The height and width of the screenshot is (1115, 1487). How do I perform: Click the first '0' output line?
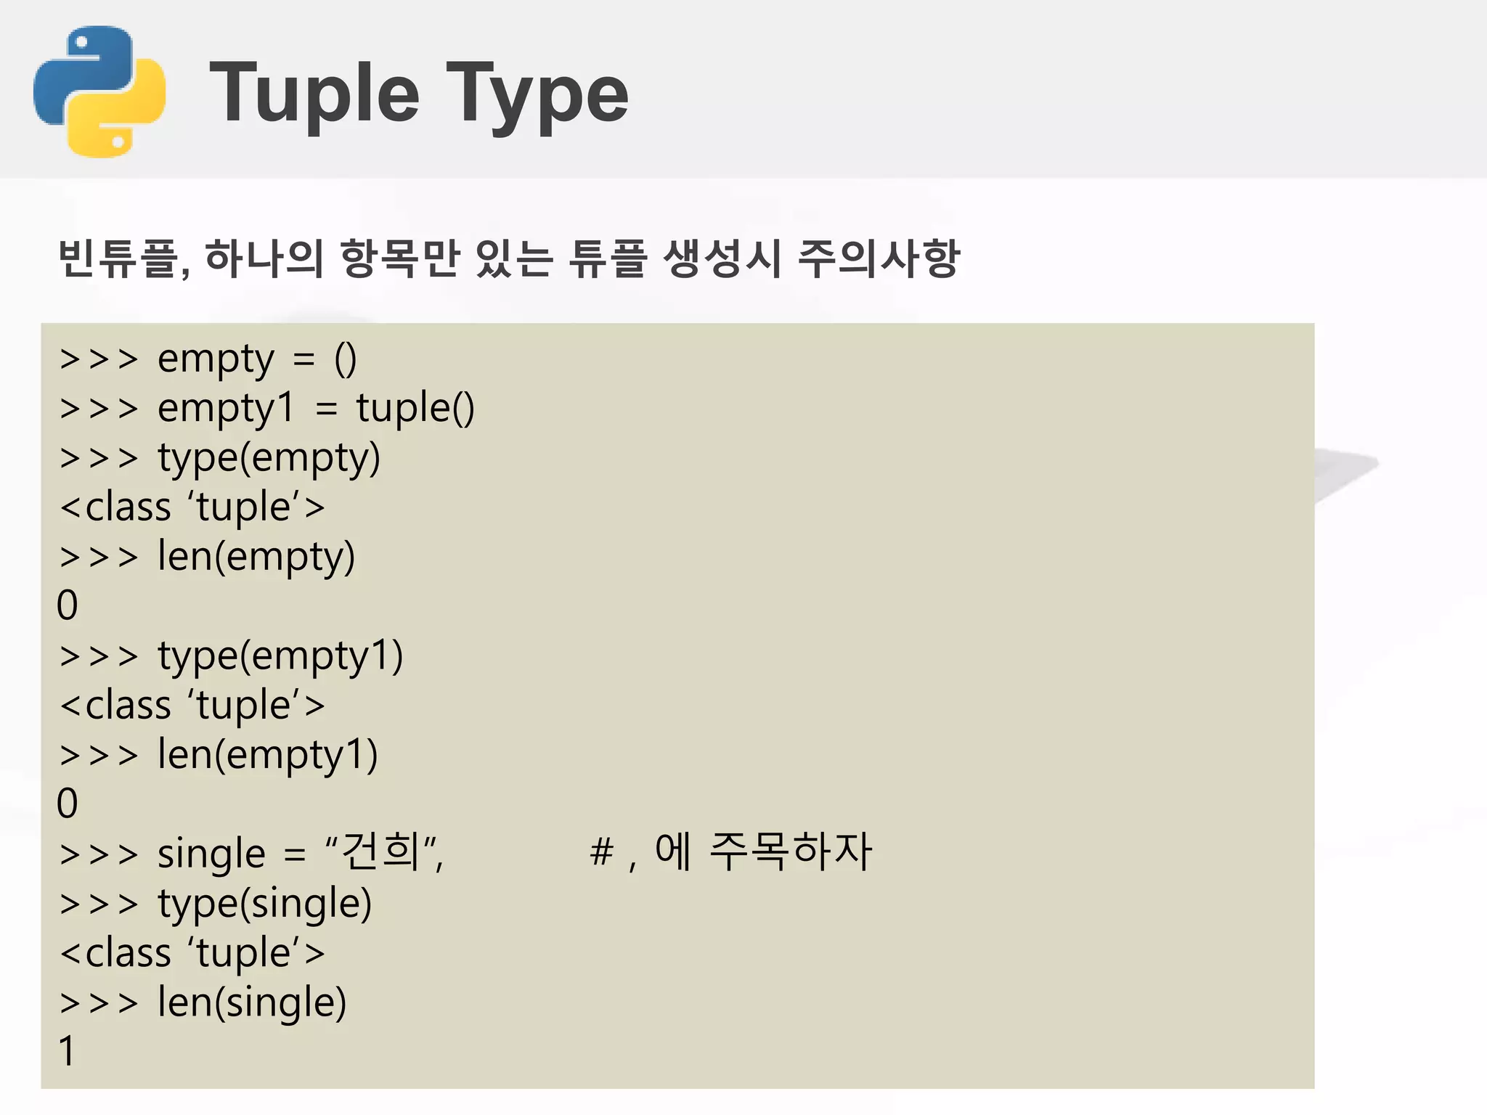(68, 605)
